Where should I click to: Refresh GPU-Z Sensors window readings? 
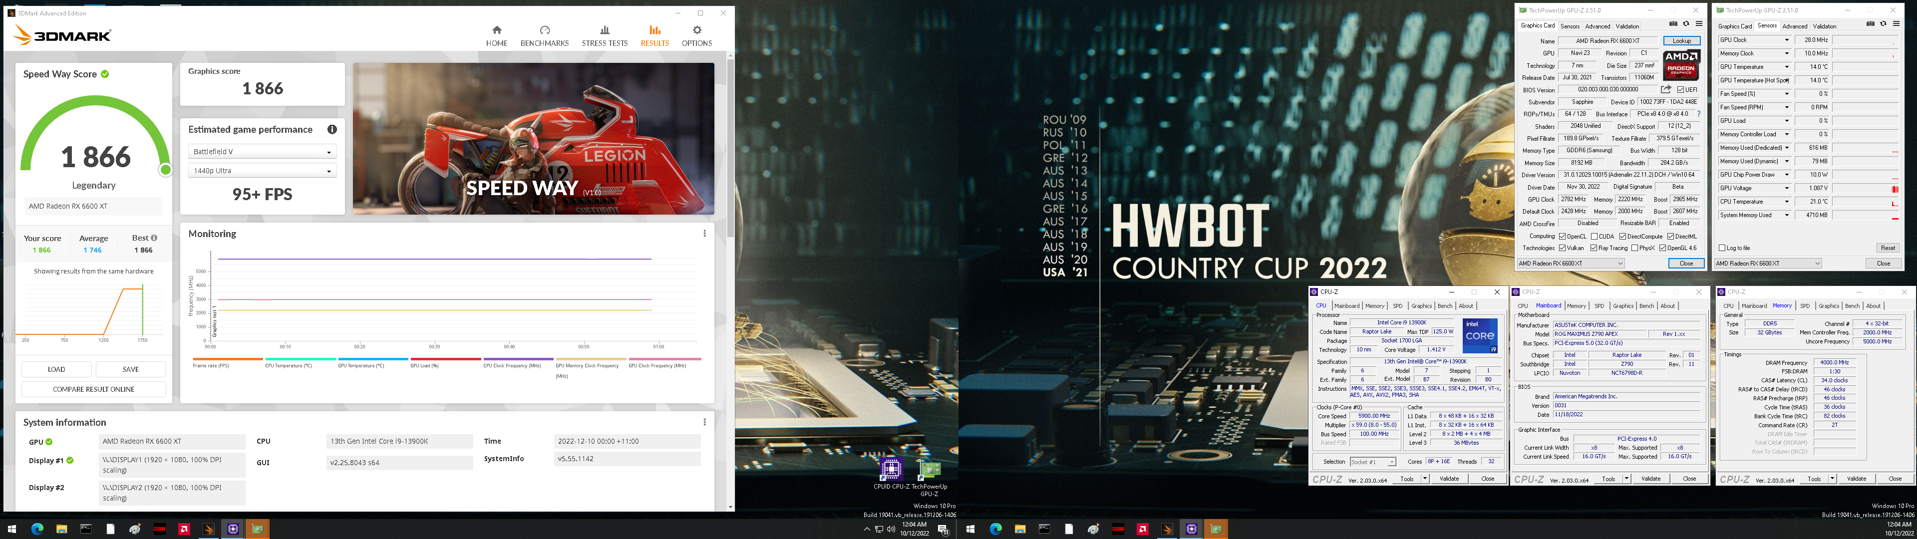(x=1883, y=24)
